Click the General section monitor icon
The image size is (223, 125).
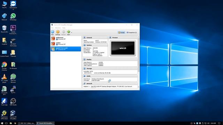click(x=84, y=37)
